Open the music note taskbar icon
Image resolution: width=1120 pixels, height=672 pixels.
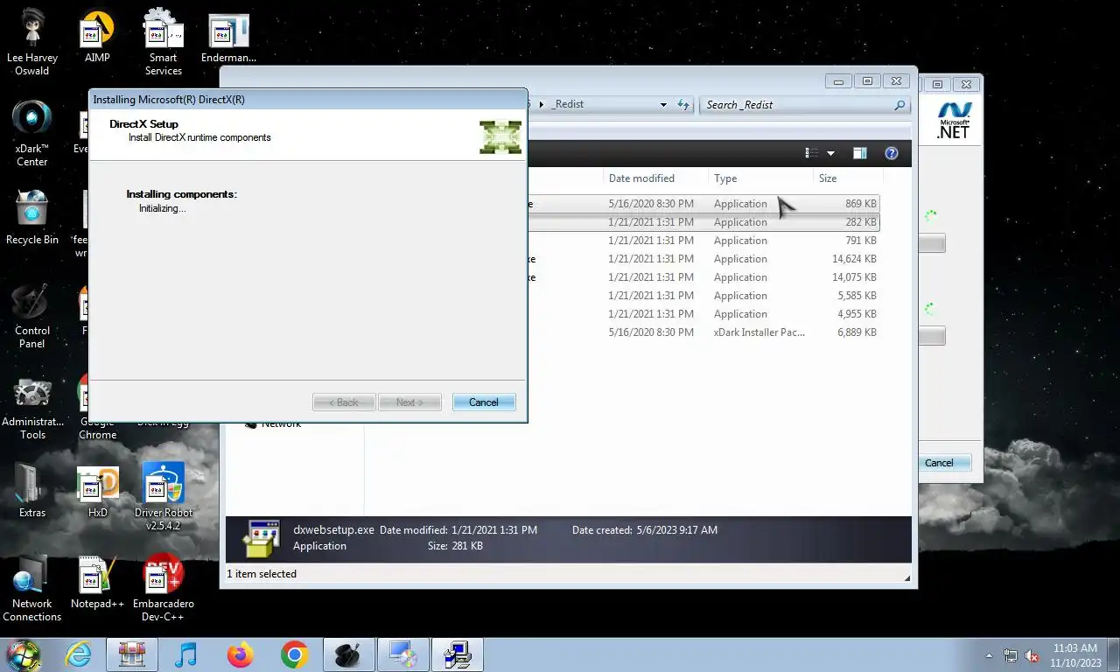pyautogui.click(x=185, y=654)
